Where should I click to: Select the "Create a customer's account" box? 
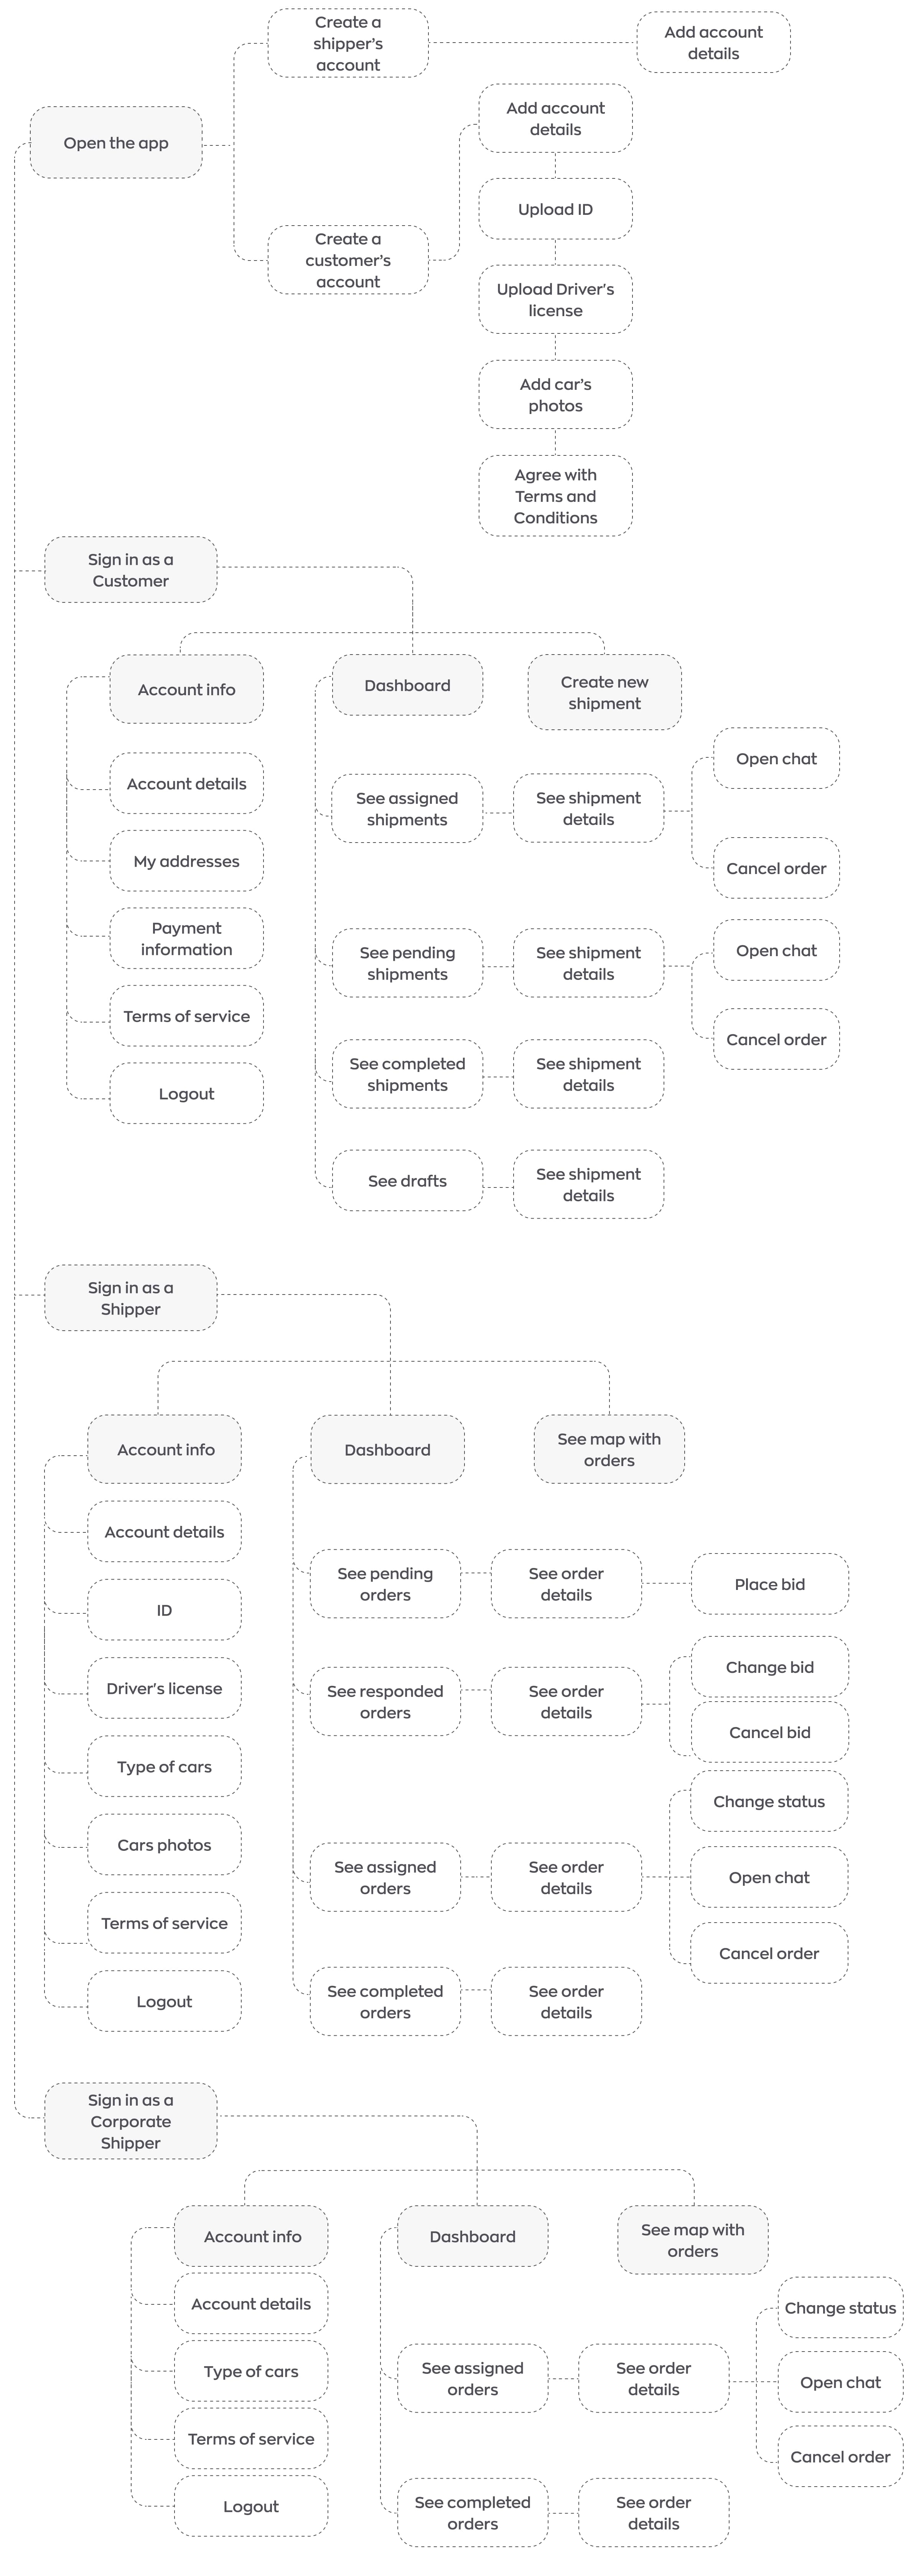coord(348,260)
